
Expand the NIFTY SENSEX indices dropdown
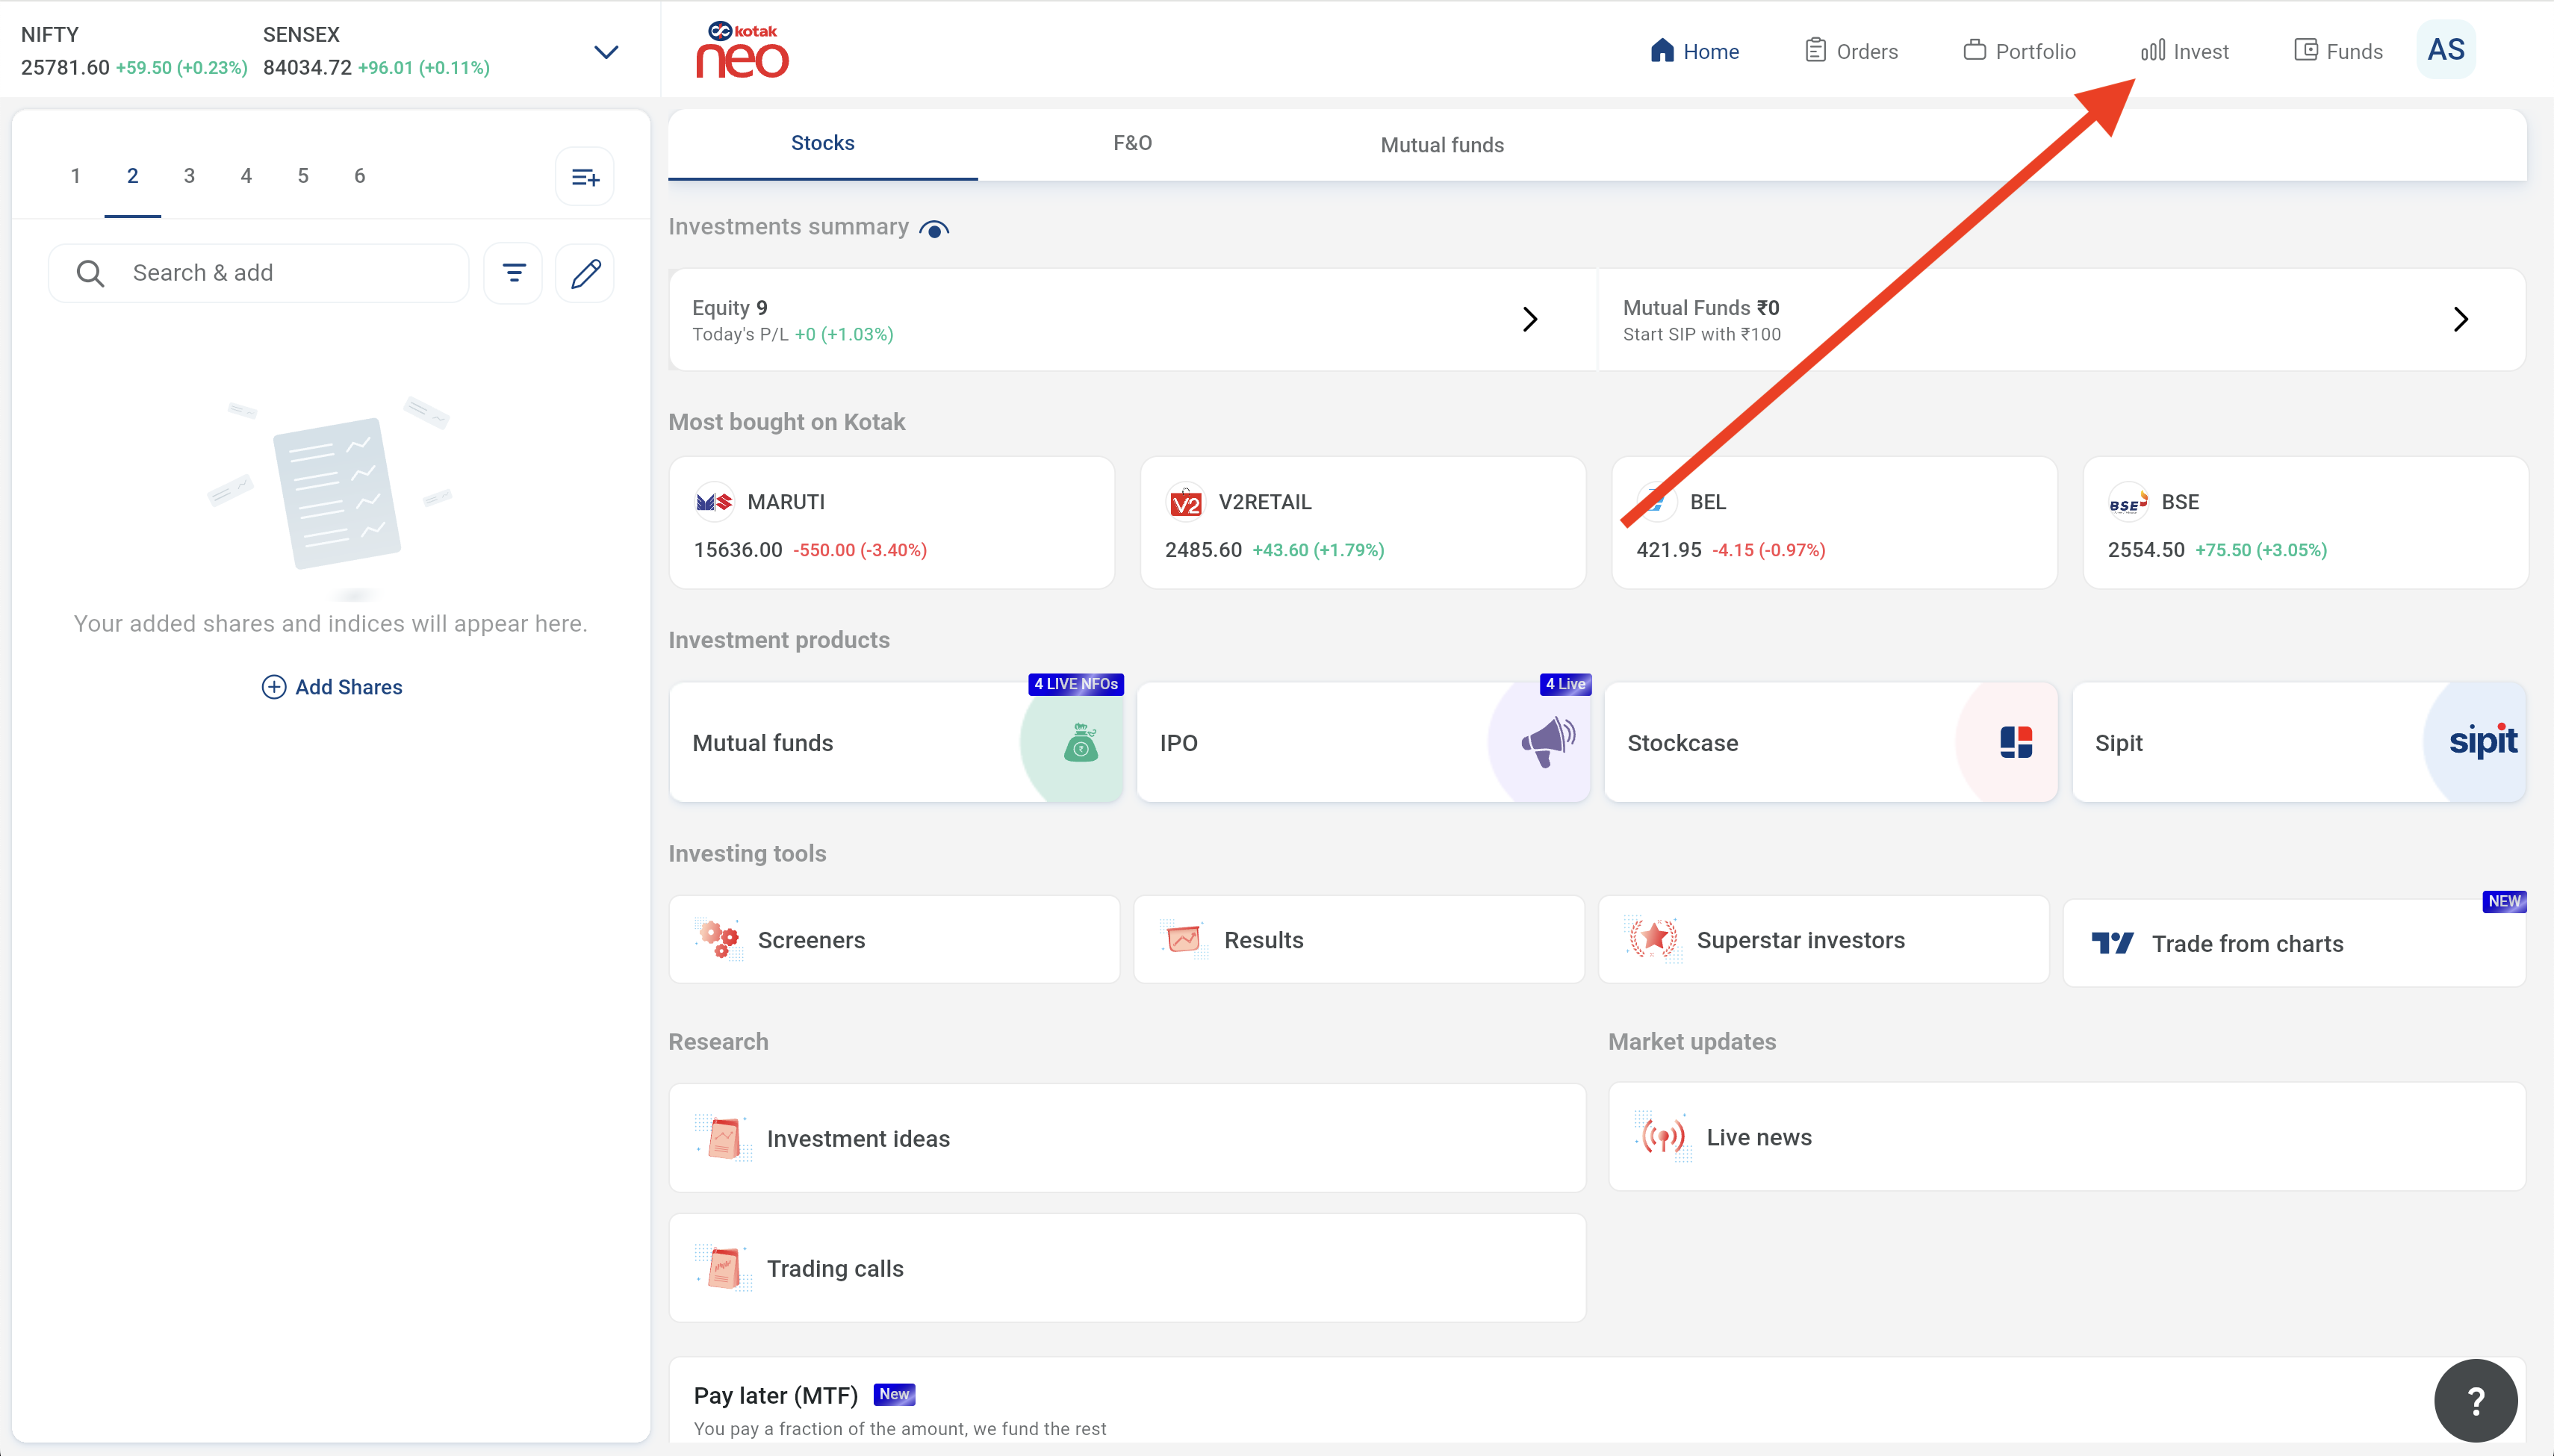tap(606, 52)
